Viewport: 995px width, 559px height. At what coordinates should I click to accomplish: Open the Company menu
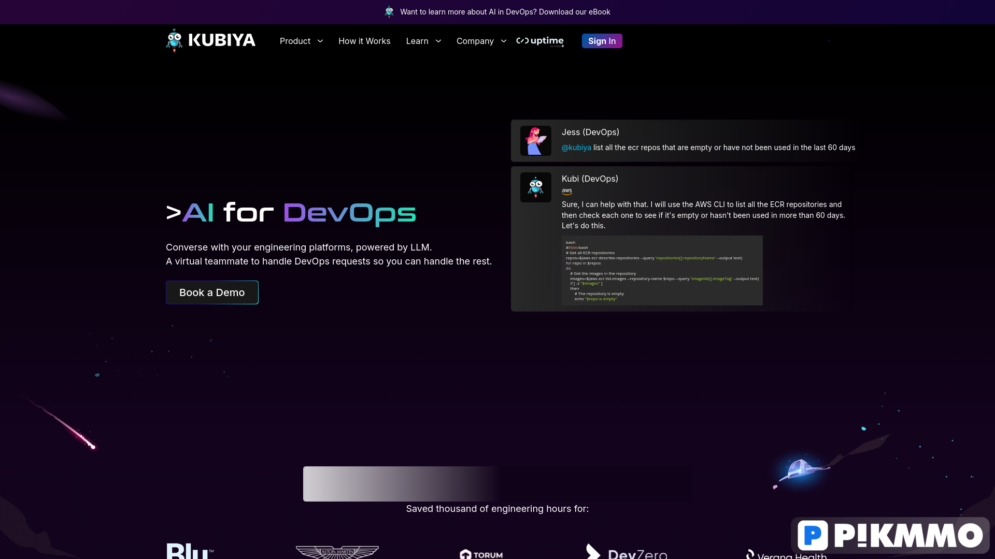[475, 41]
